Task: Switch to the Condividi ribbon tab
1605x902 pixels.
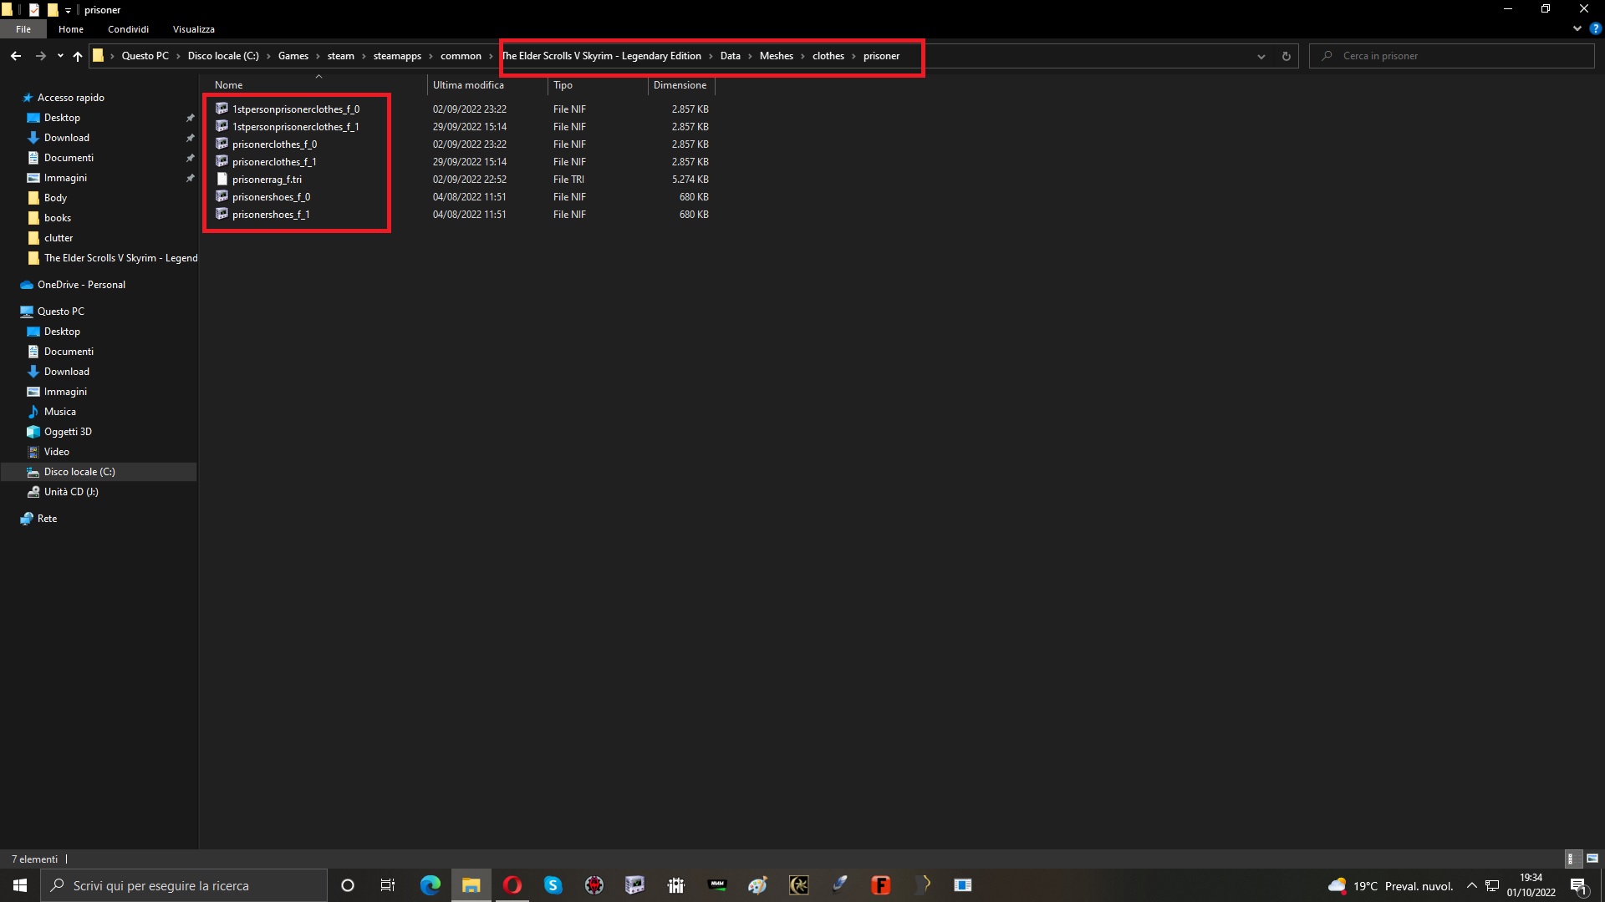Action: click(x=128, y=29)
